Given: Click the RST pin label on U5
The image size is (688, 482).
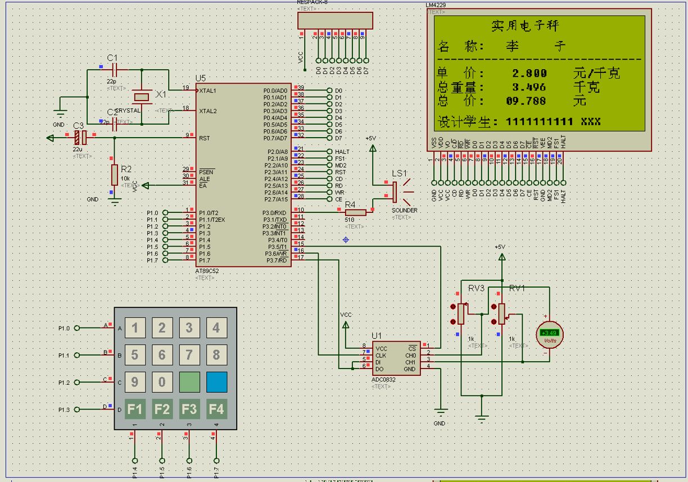Looking at the screenshot, I should pos(204,138).
